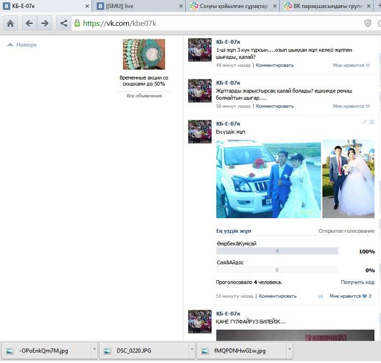Go back using the back arrow

coord(29,23)
